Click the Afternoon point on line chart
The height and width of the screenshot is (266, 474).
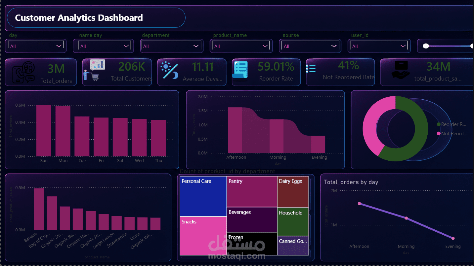click(360, 204)
